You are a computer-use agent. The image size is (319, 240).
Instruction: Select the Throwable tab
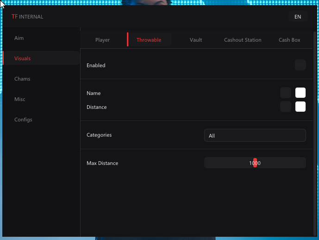point(149,40)
